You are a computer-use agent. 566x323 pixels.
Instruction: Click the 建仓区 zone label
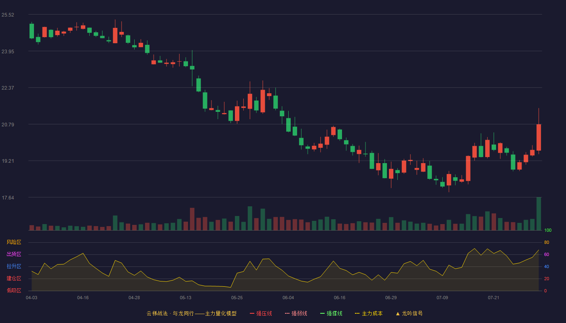pos(14,279)
